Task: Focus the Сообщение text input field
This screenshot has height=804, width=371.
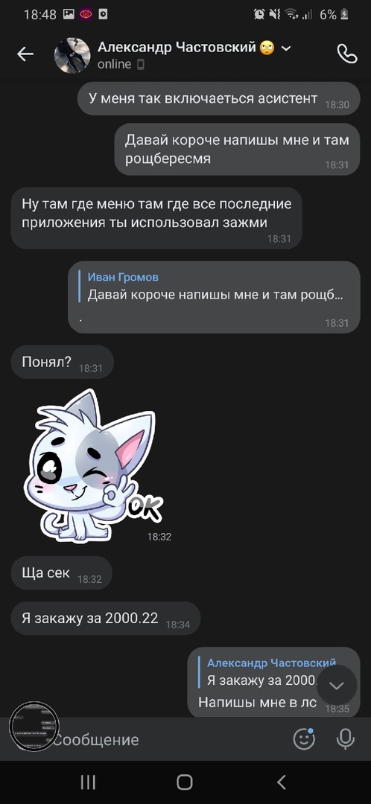Action: tap(169, 739)
